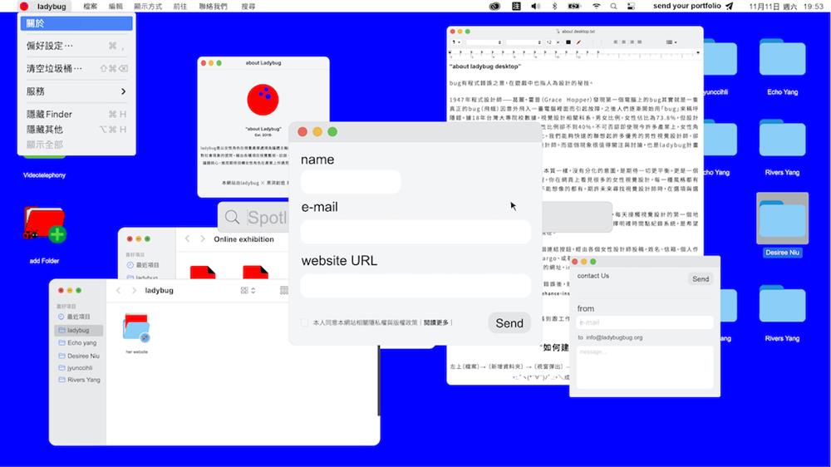Click the align left icon in text editor

[615, 42]
